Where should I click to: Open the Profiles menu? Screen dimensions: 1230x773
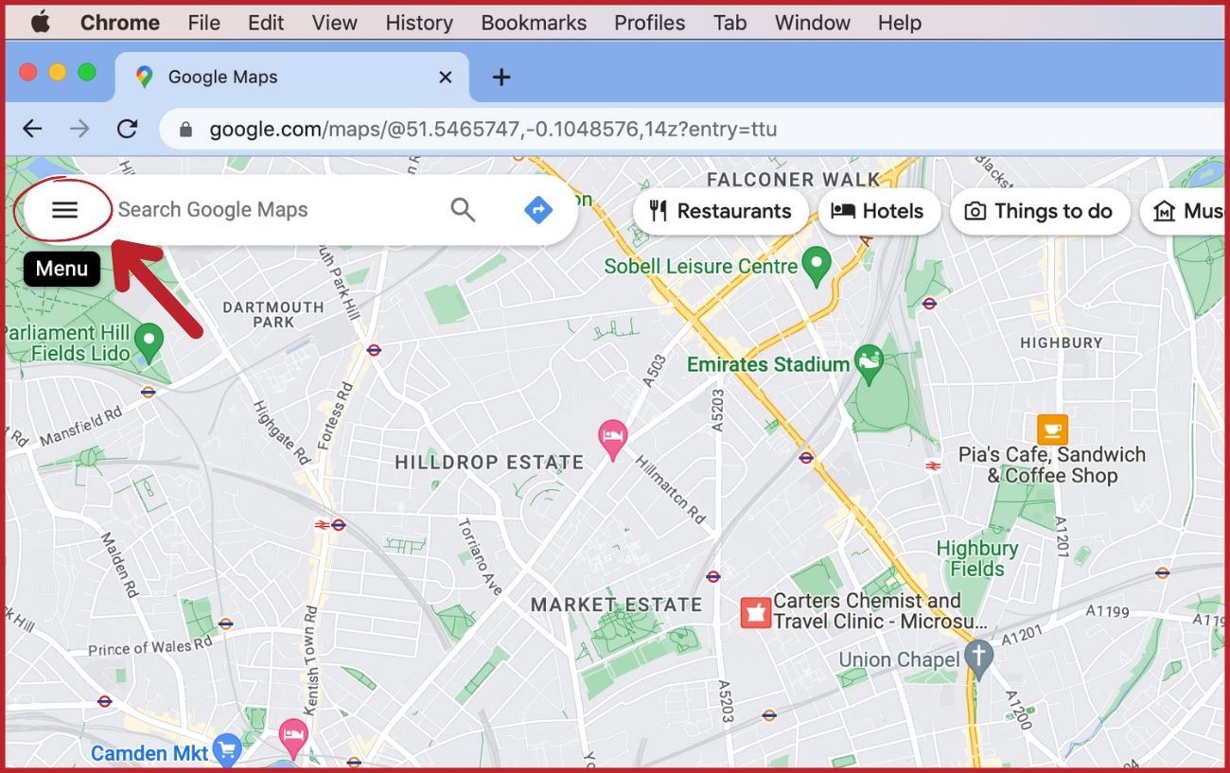click(x=650, y=22)
